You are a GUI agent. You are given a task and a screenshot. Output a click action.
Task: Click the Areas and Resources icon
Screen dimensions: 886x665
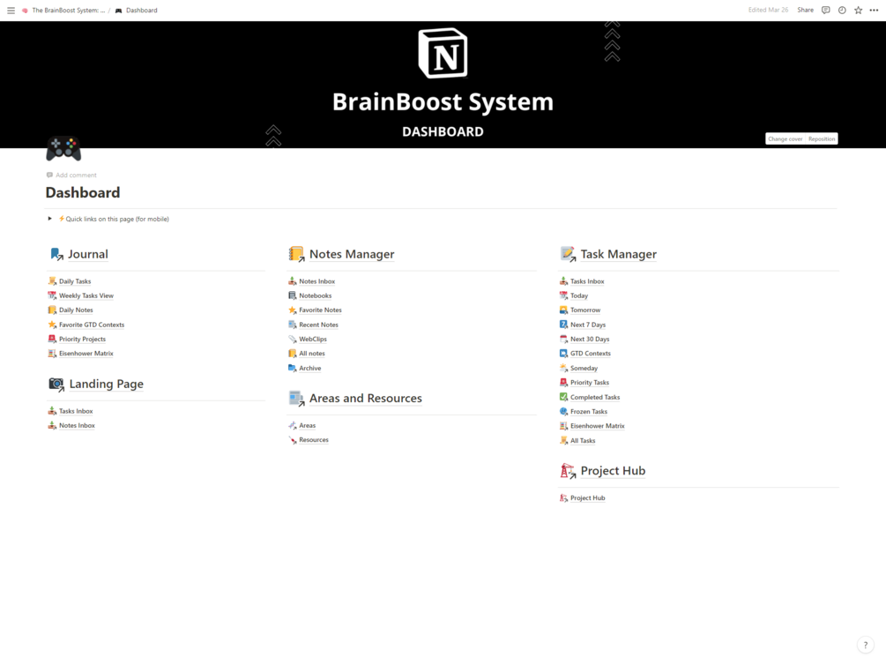(x=296, y=399)
